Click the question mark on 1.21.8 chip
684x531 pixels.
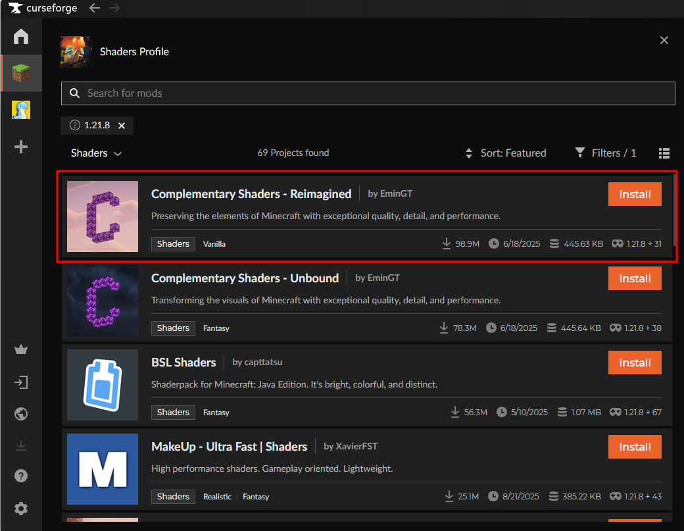click(75, 125)
